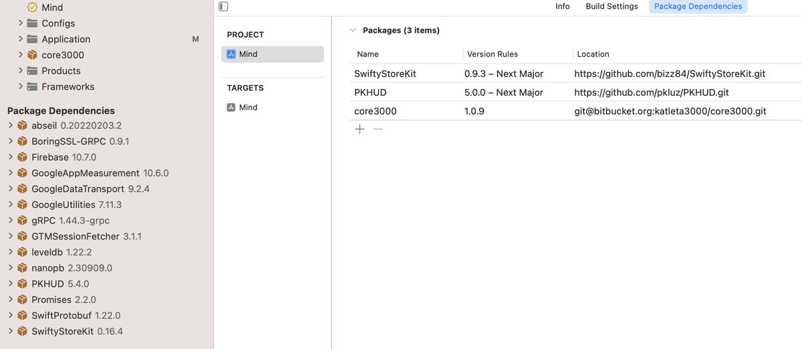Click the Package Dependencies navigator heading
Screen dimensions: 802x349
61,111
